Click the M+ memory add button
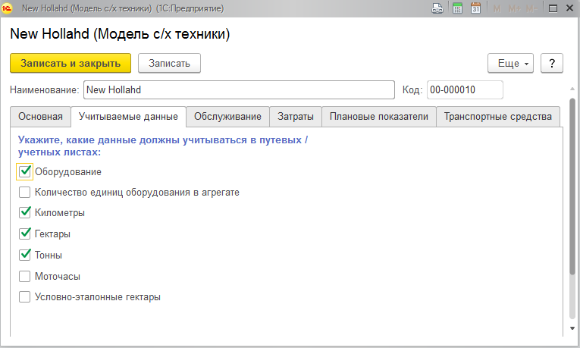This screenshot has width=580, height=348. pos(515,8)
